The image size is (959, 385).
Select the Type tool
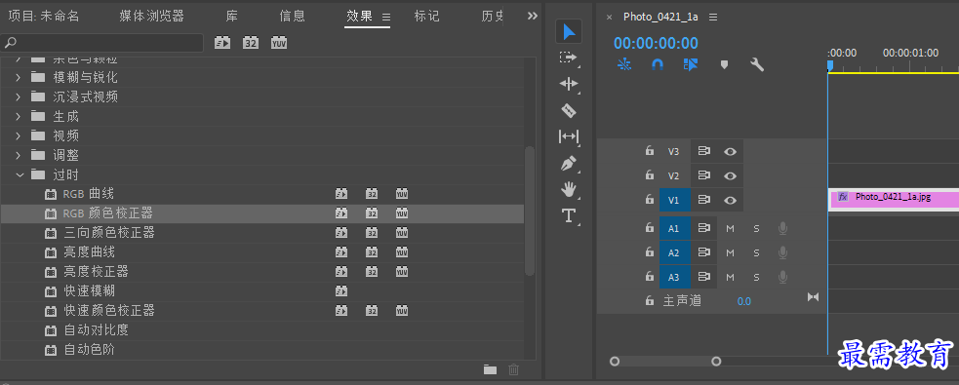[x=568, y=215]
